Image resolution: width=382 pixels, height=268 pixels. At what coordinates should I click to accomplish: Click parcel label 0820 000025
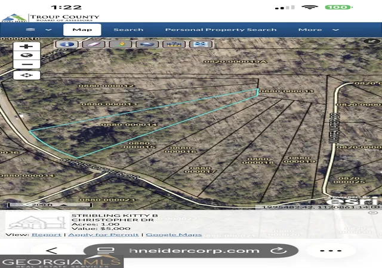pyautogui.click(x=349, y=180)
